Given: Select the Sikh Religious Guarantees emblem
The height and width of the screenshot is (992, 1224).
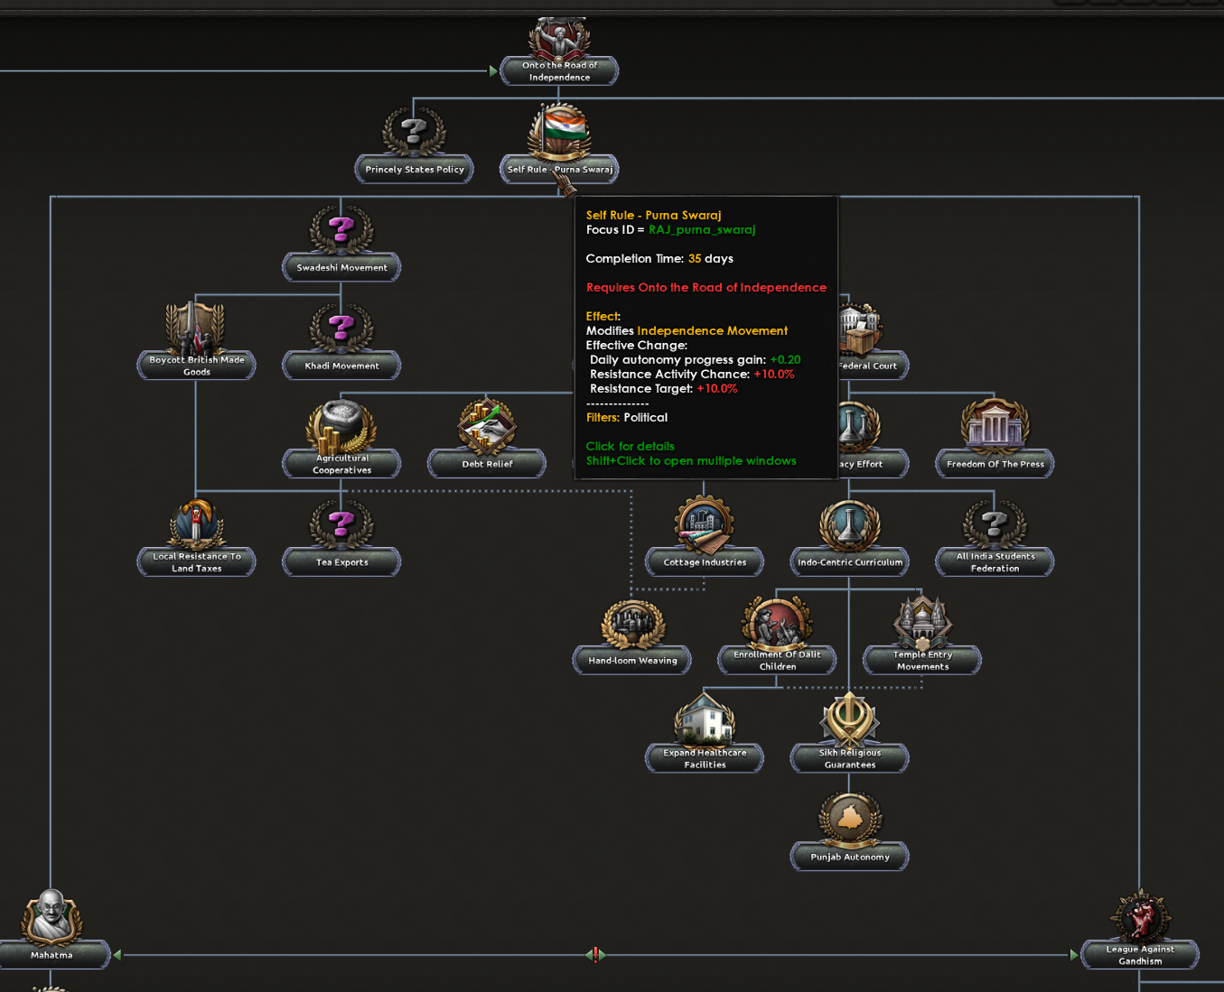Looking at the screenshot, I should (x=849, y=719).
